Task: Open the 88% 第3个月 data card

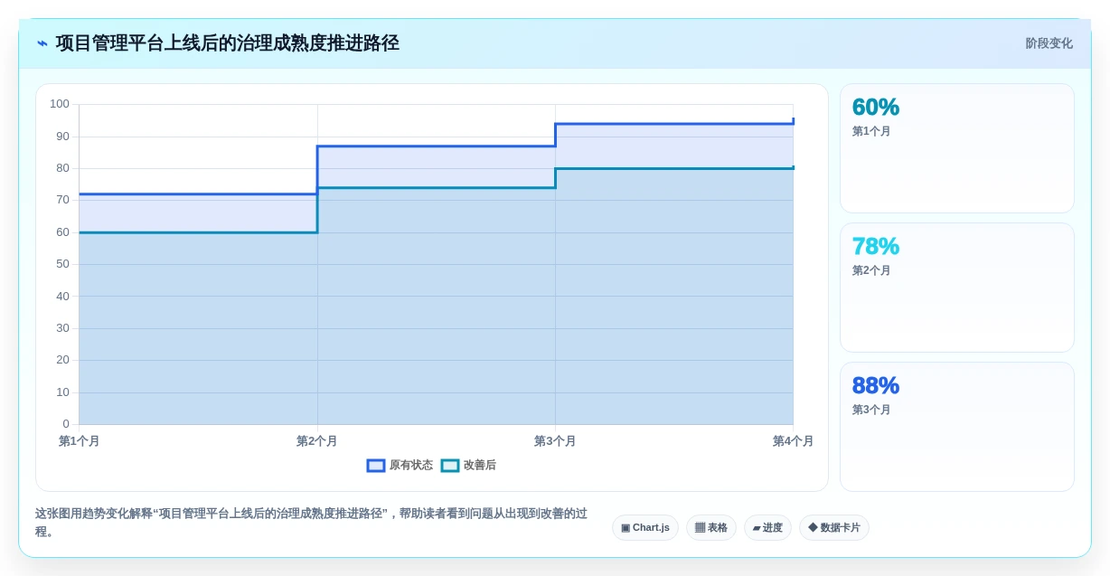Action: click(x=957, y=427)
